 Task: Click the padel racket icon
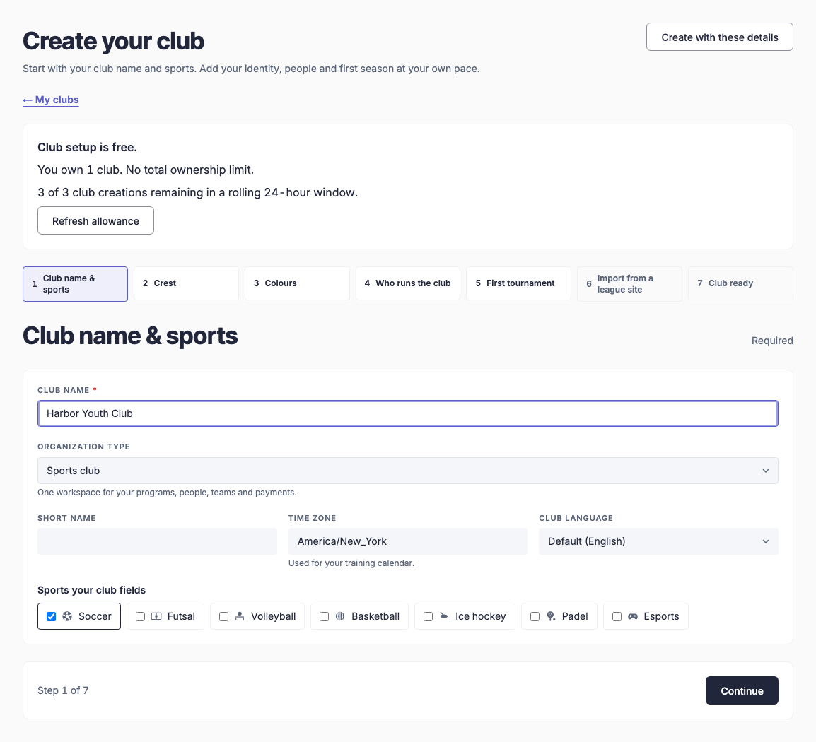click(551, 616)
